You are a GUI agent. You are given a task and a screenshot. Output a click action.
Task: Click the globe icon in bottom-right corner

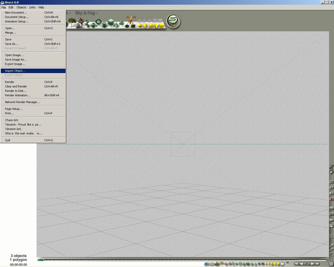click(x=331, y=264)
